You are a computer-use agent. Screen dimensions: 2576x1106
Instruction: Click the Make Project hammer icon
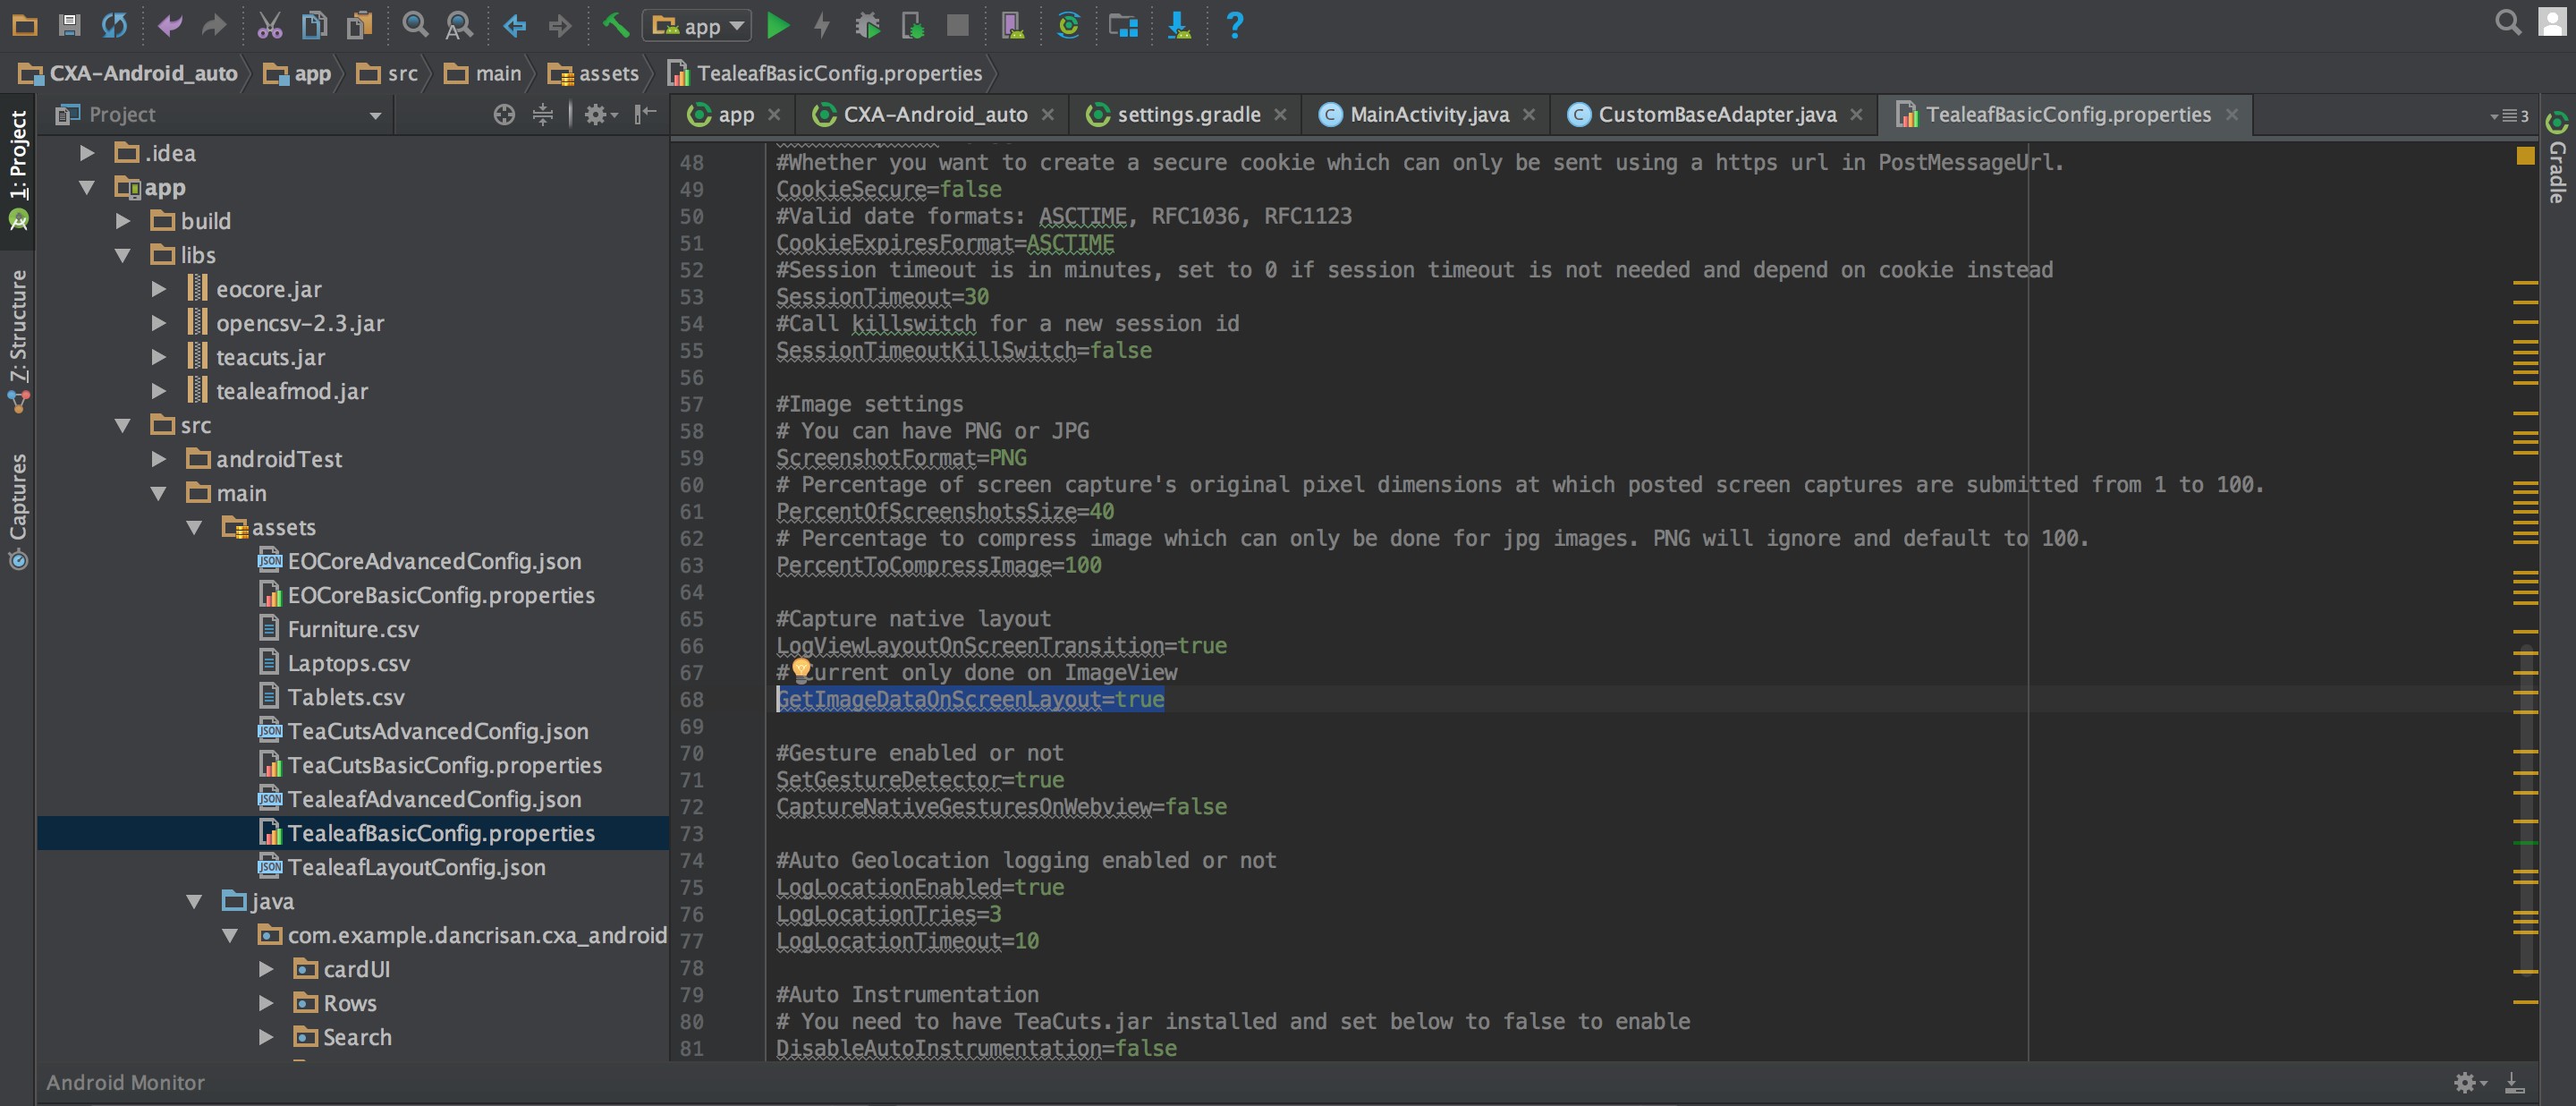pos(616,25)
